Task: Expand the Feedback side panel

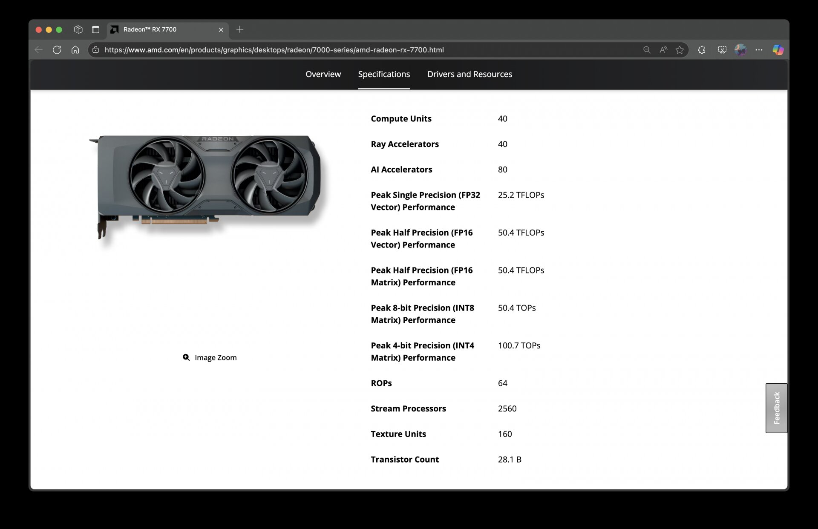Action: (x=776, y=408)
